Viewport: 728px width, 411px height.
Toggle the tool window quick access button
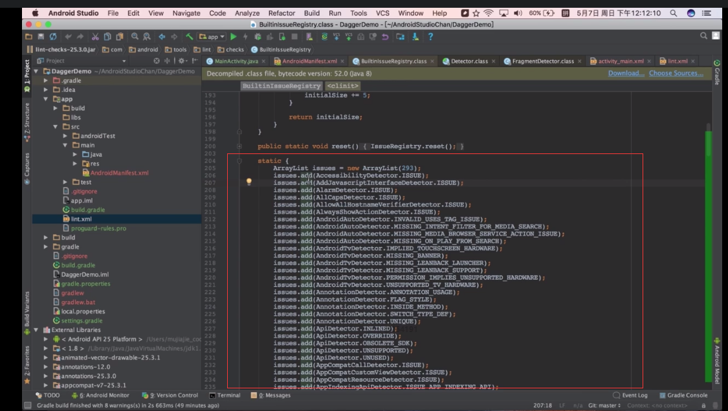(27, 405)
